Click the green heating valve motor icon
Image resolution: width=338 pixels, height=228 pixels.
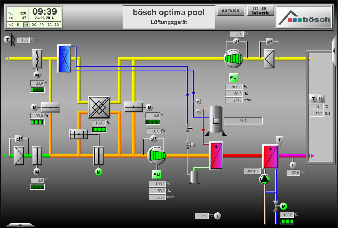tap(283, 206)
